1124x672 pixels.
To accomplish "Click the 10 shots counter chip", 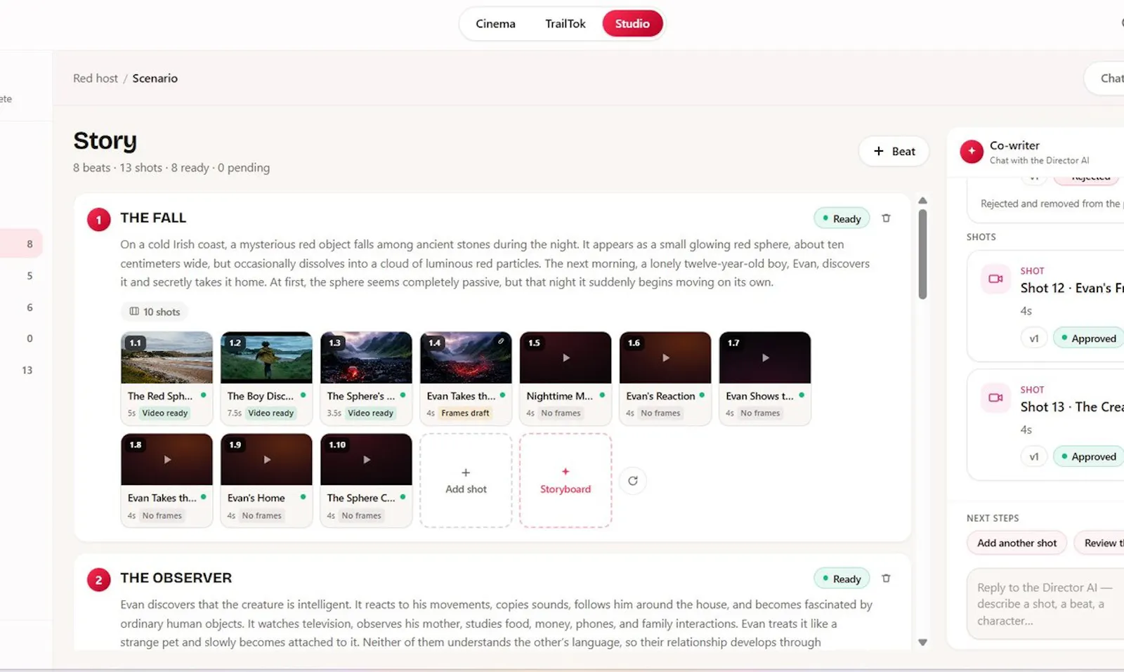I will click(x=155, y=312).
